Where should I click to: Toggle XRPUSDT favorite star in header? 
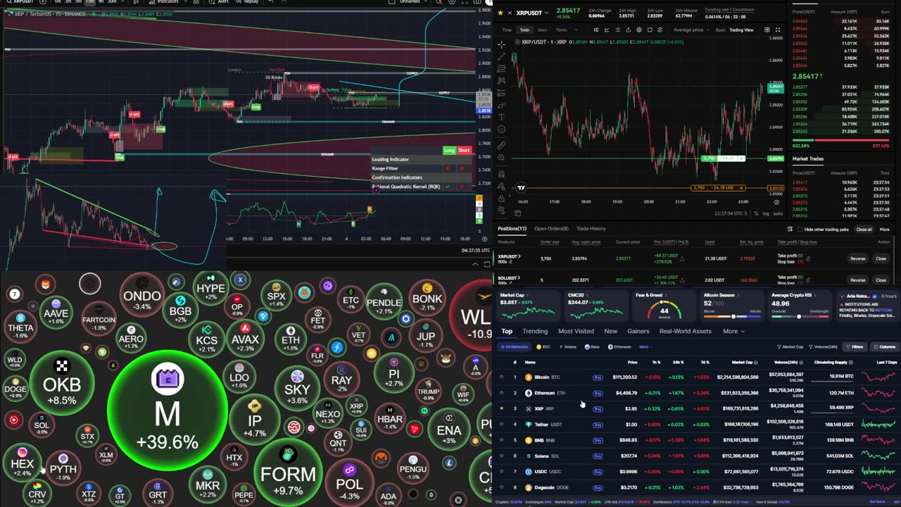pyautogui.click(x=500, y=12)
